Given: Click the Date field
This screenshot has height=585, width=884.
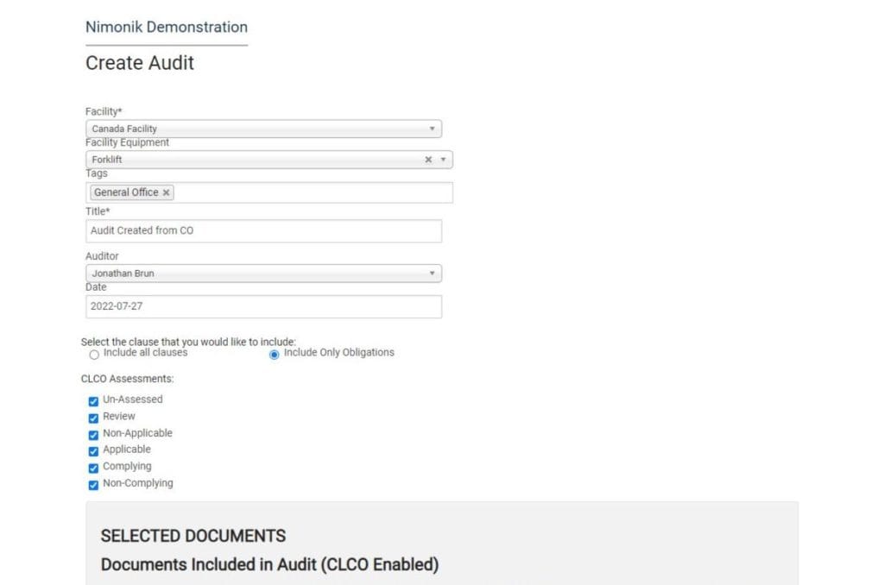Looking at the screenshot, I should click(263, 306).
